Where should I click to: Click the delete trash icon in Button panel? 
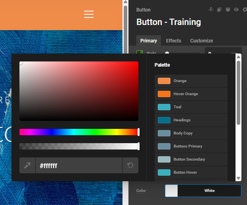228,10
